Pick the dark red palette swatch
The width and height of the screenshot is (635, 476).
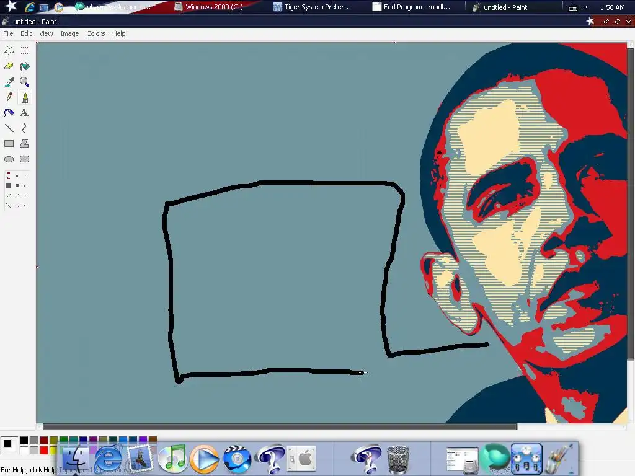pos(44,441)
